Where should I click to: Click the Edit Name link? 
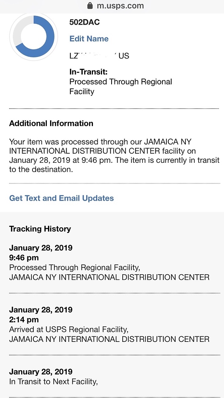click(89, 39)
